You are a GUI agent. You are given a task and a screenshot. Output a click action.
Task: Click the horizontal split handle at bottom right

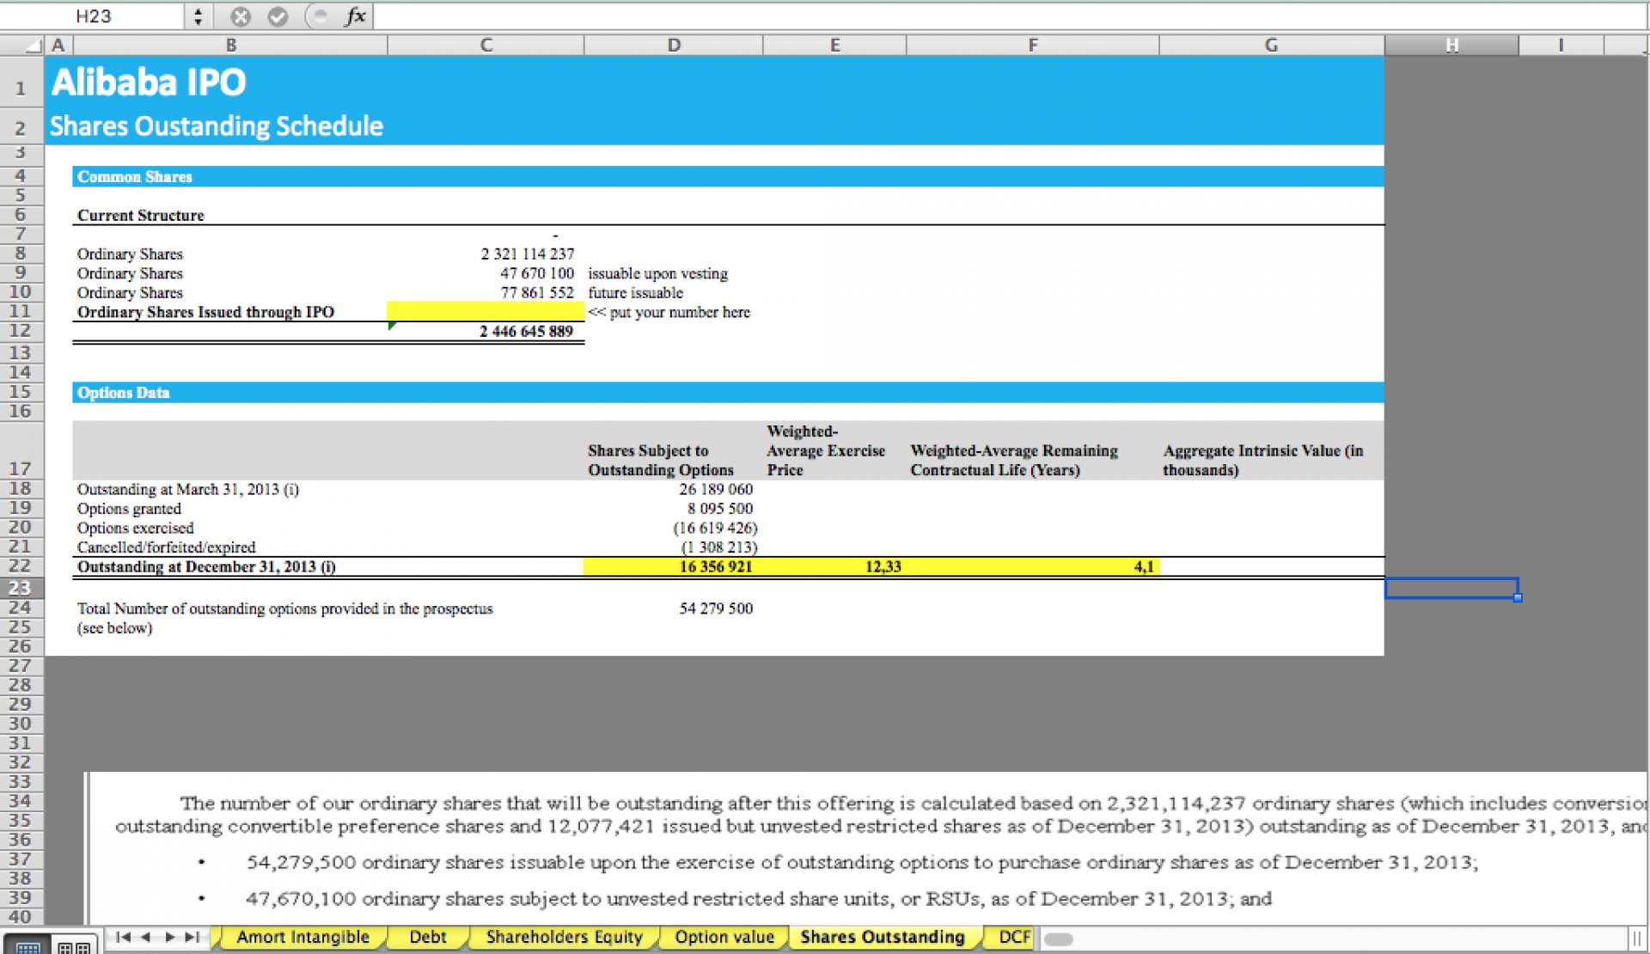tap(1638, 939)
